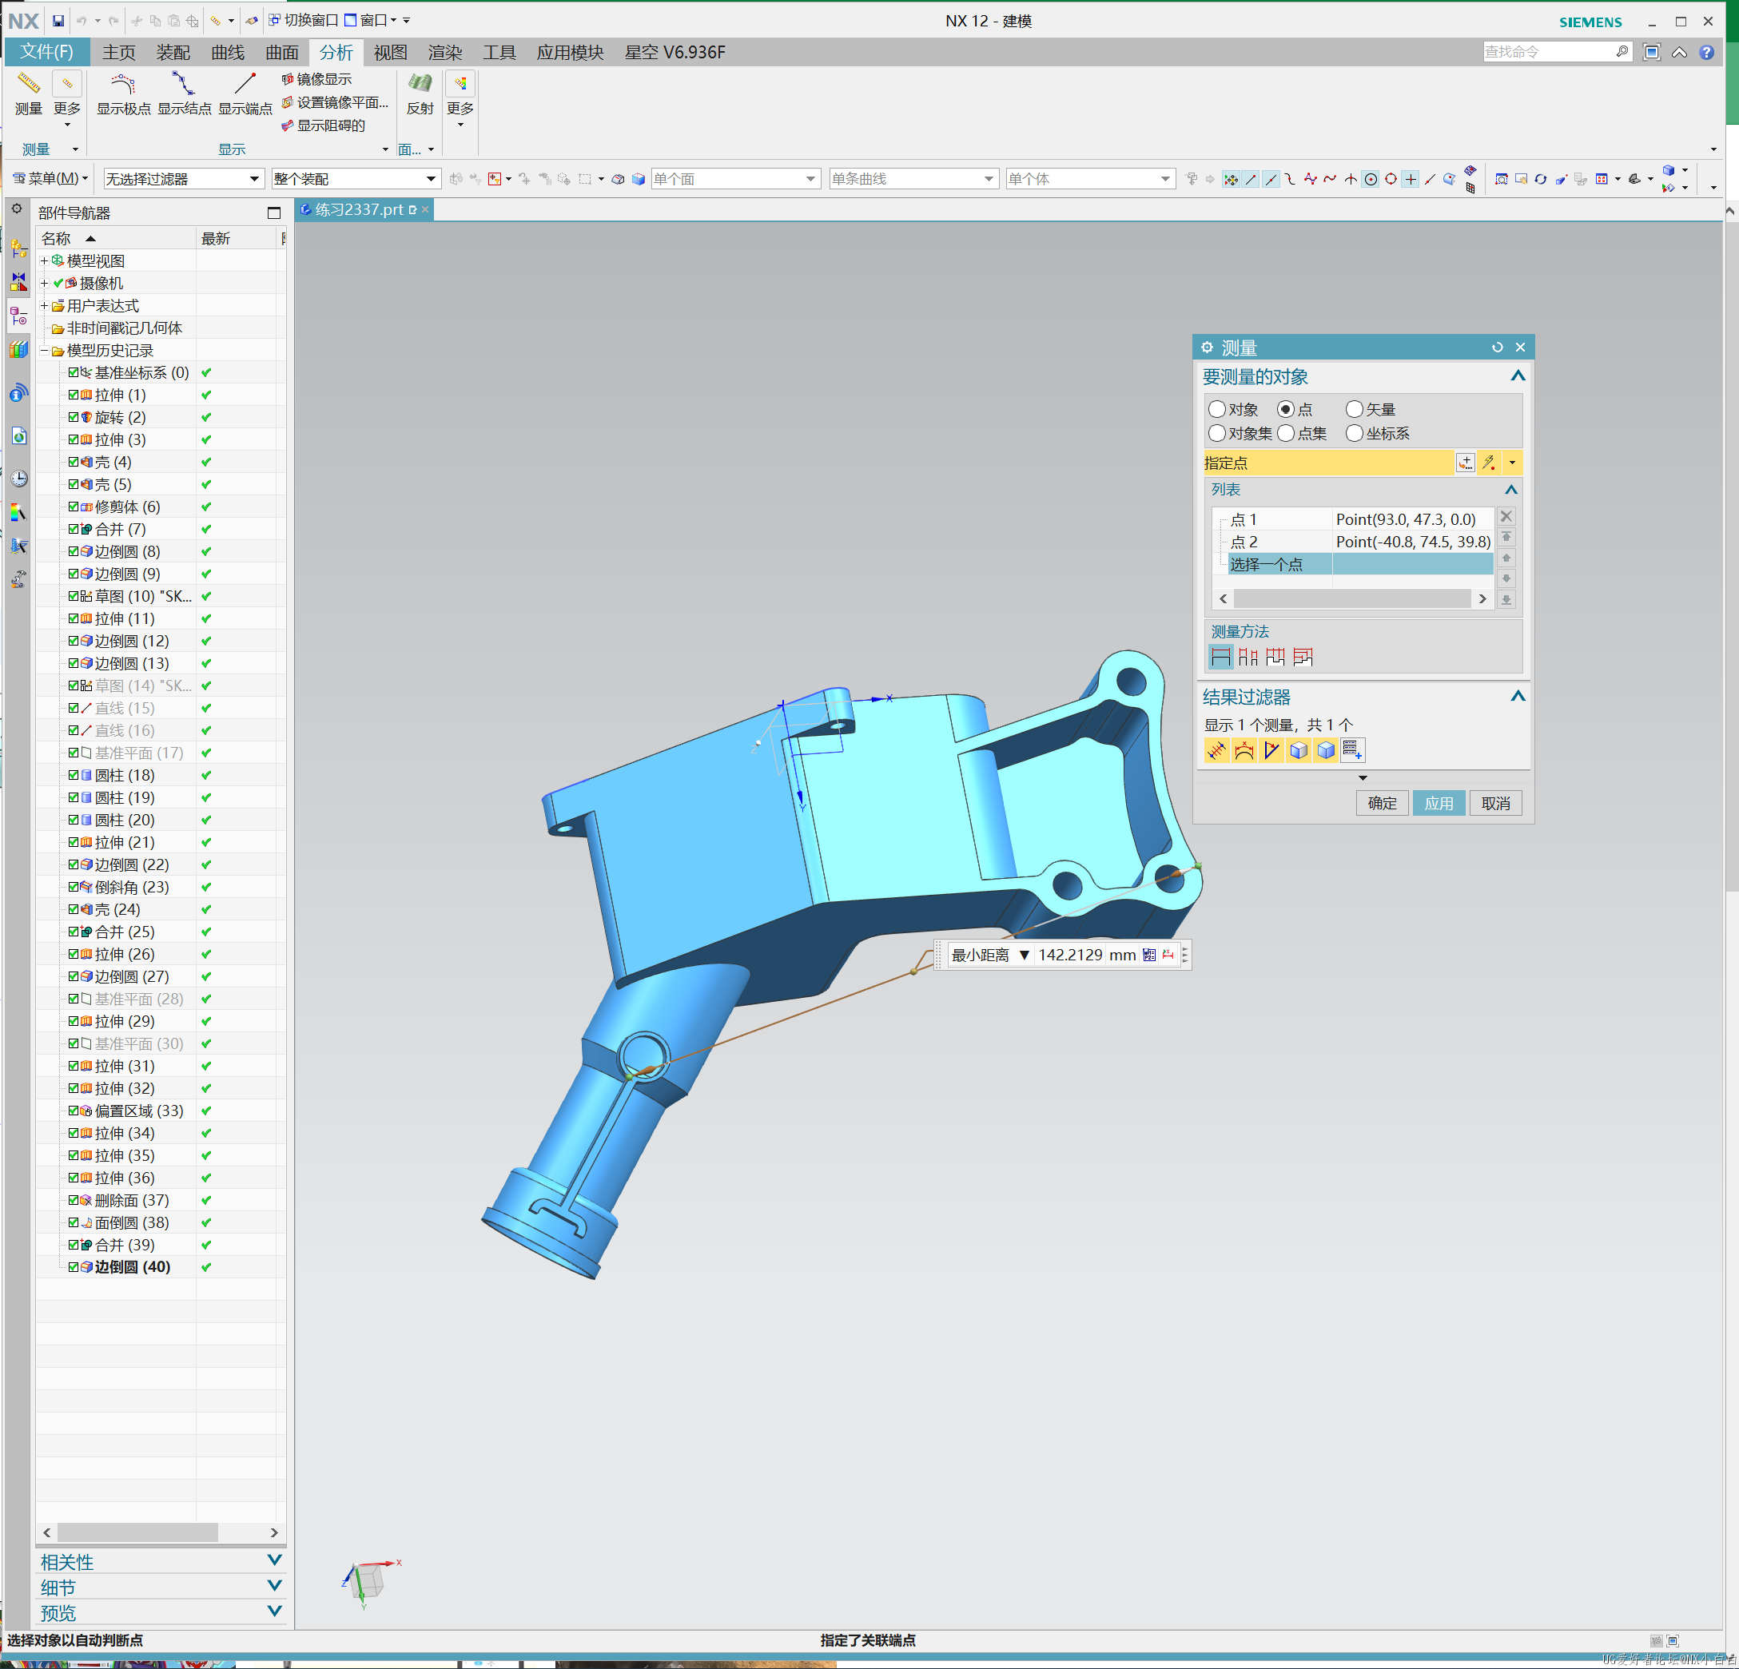Select the 矢量 radio button
Viewport: 1739px width, 1669px height.
click(x=1354, y=410)
